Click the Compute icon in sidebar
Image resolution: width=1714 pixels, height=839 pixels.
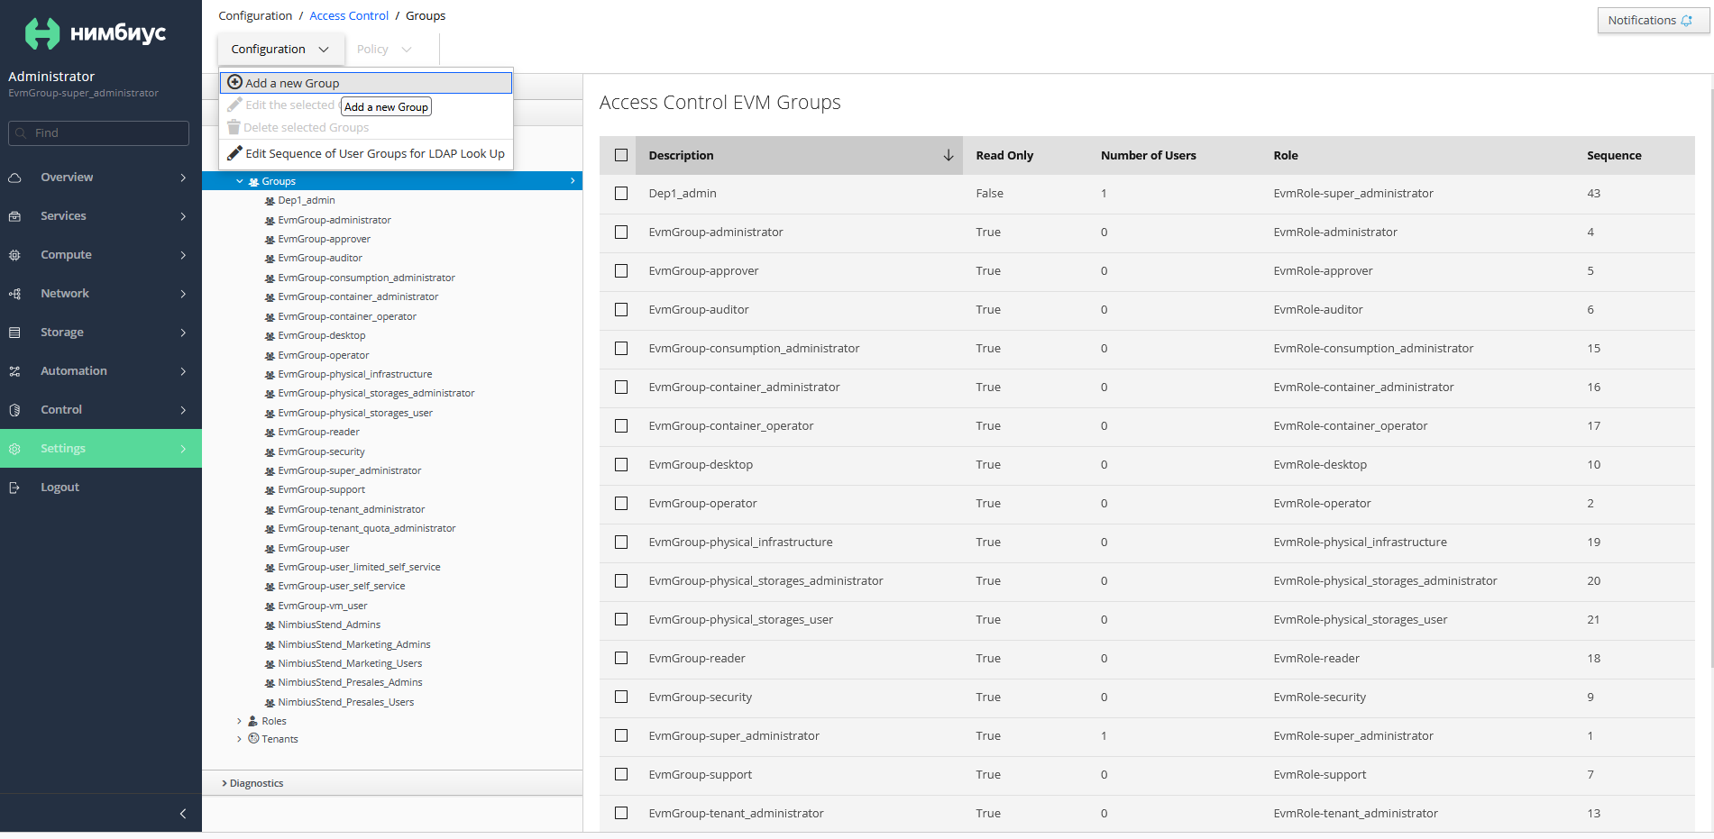[x=14, y=255]
